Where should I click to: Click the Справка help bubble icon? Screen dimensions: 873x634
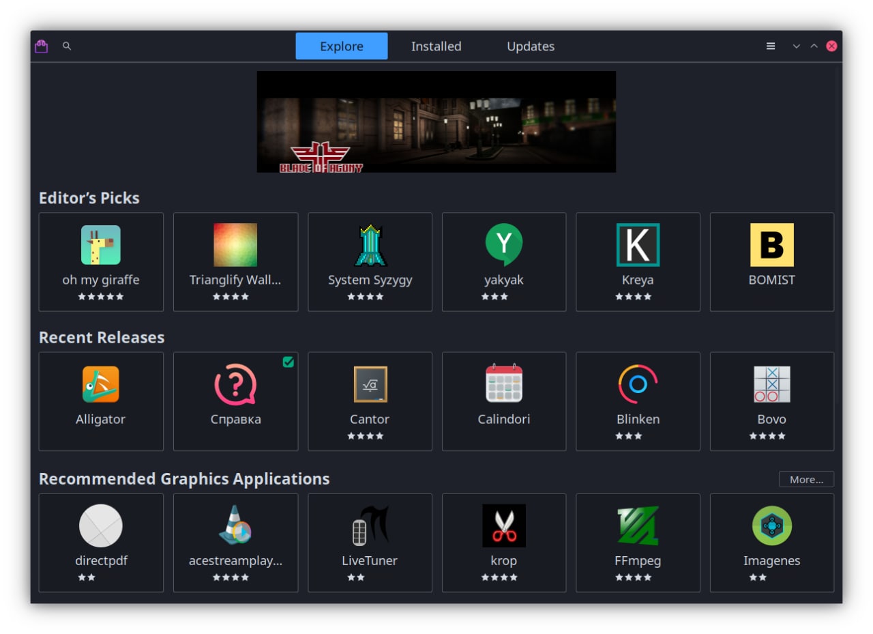[235, 384]
